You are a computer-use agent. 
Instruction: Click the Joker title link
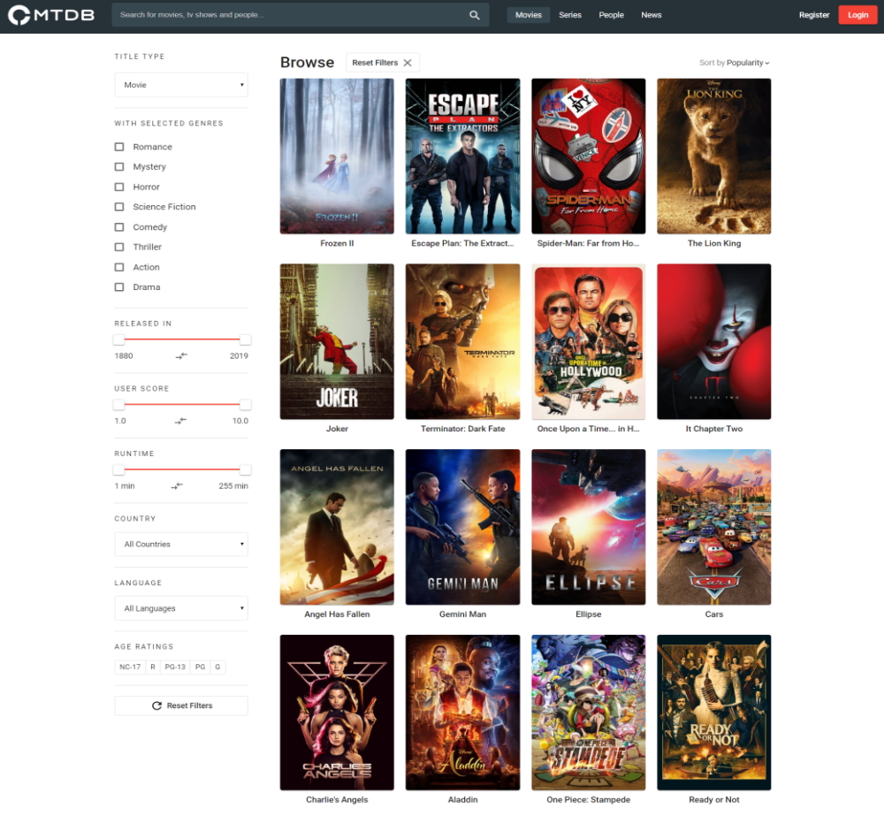(337, 429)
